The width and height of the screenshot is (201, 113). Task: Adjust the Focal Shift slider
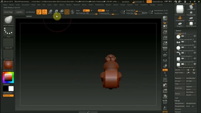[137, 10]
